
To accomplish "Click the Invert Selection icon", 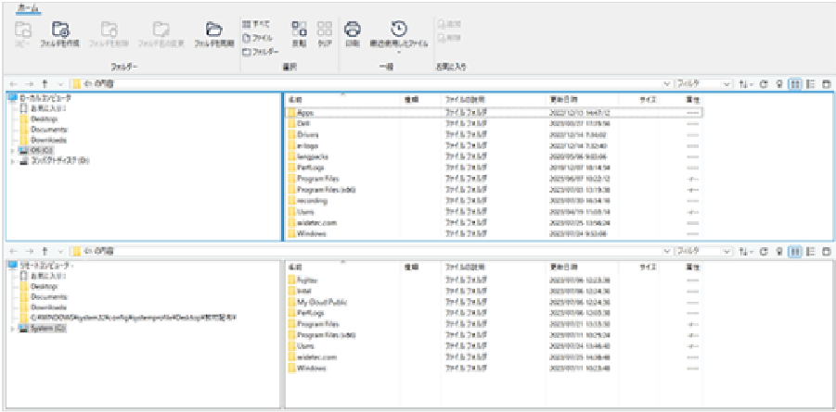I will (299, 33).
